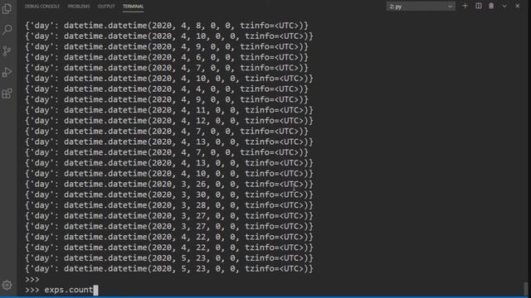
Task: Click the line with date 2020, 3, 28
Action: [x=169, y=205]
